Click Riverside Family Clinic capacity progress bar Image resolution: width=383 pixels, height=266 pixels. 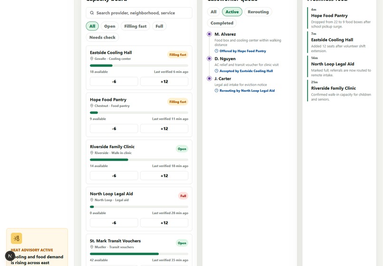(139, 160)
